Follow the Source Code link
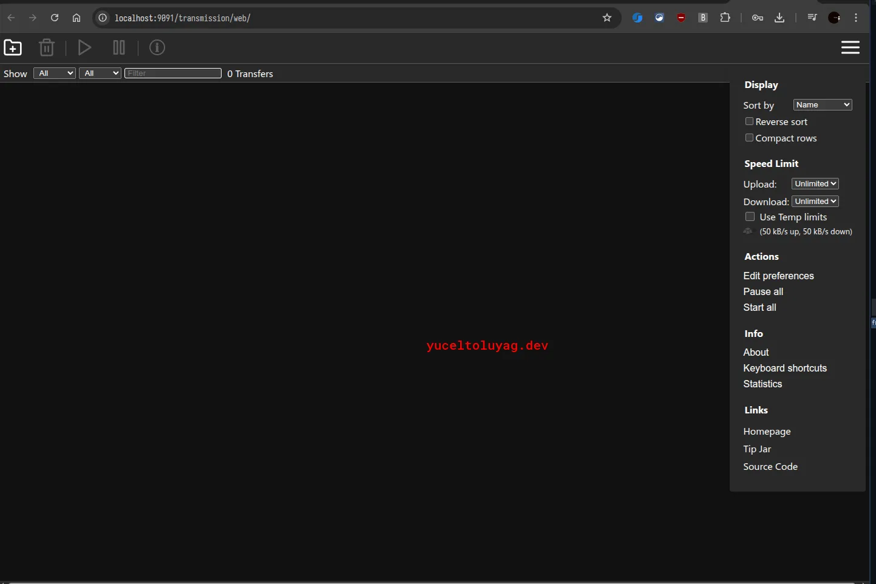 pyautogui.click(x=770, y=467)
